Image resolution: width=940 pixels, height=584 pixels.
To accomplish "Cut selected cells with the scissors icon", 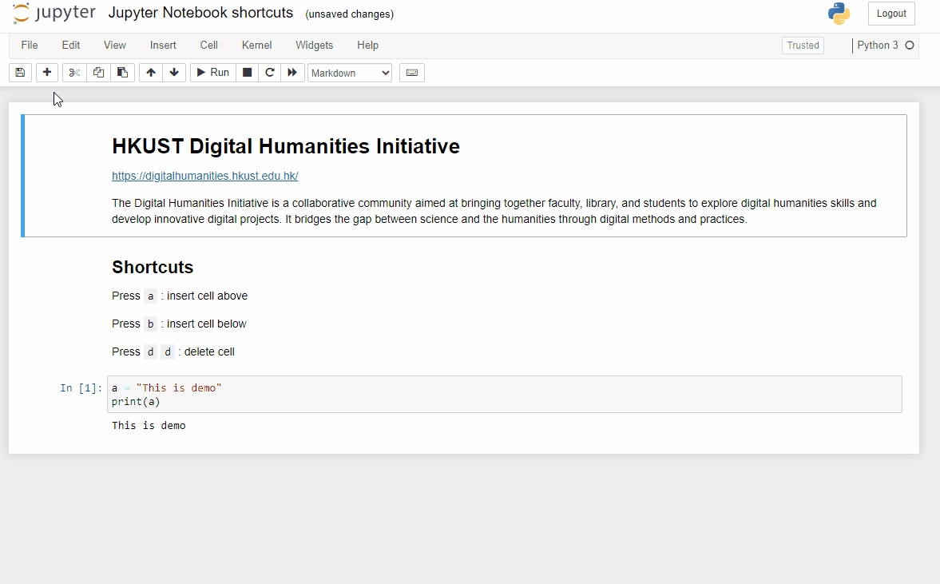I will [x=73, y=73].
